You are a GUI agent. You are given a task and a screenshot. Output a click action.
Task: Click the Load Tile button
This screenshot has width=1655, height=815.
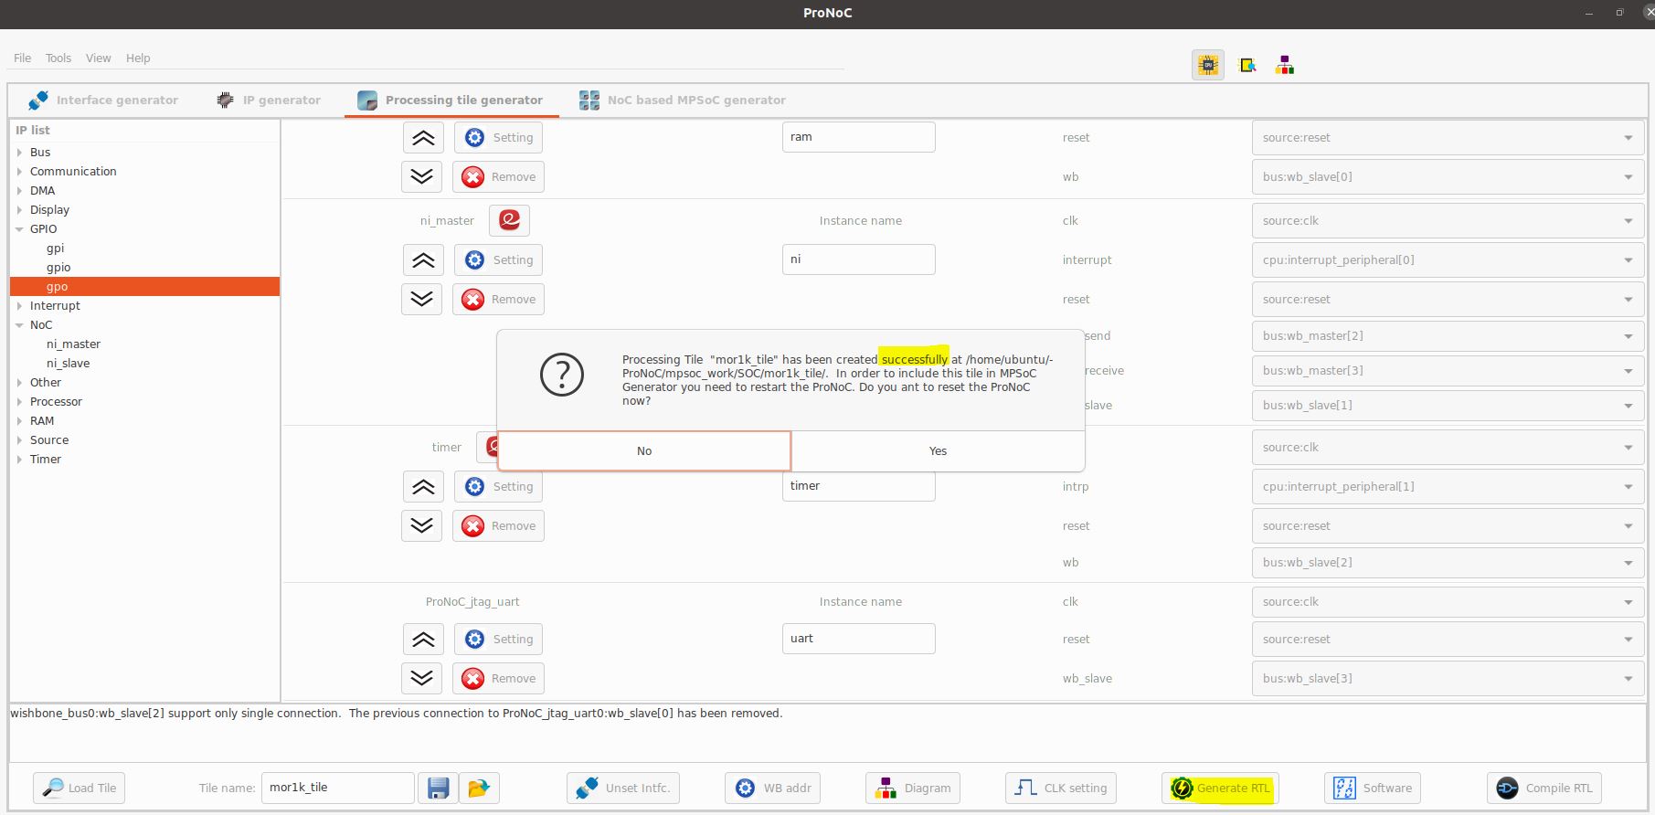[x=80, y=788]
